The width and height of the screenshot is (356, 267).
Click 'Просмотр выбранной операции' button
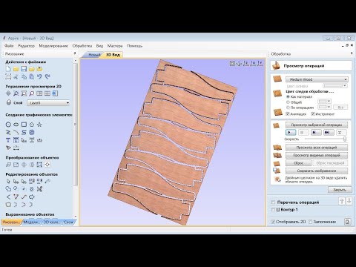point(317,125)
